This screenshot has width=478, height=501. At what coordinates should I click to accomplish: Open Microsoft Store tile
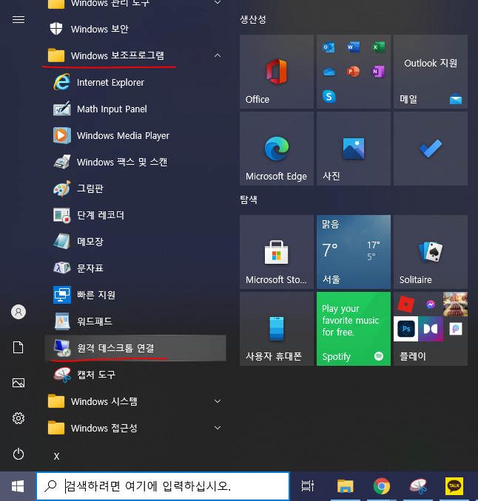(x=277, y=252)
